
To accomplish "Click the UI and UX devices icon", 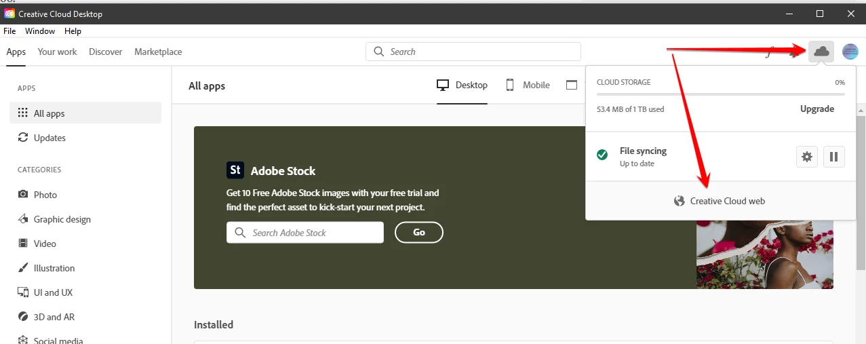I will click(x=23, y=292).
